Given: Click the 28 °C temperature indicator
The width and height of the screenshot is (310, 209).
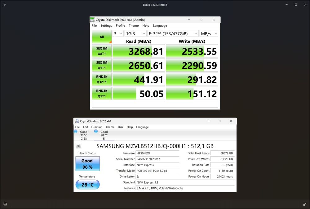Looking at the screenshot, I should pyautogui.click(x=88, y=185).
